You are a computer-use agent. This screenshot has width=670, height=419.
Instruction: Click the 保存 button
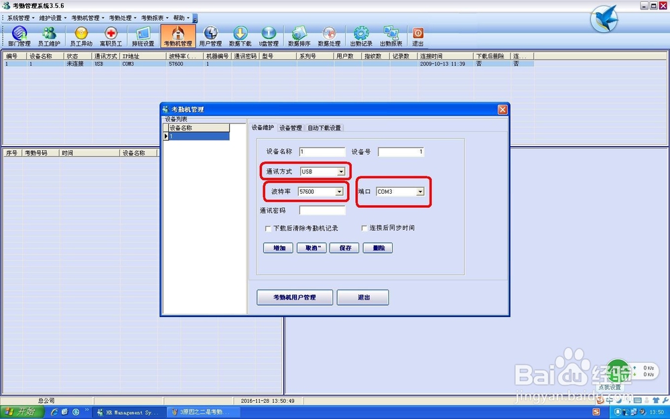pyautogui.click(x=344, y=248)
